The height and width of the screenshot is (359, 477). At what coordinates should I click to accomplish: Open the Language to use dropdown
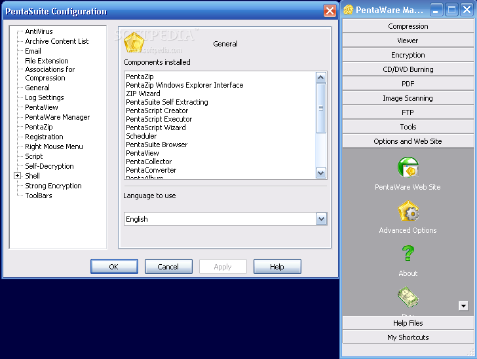pyautogui.click(x=321, y=219)
